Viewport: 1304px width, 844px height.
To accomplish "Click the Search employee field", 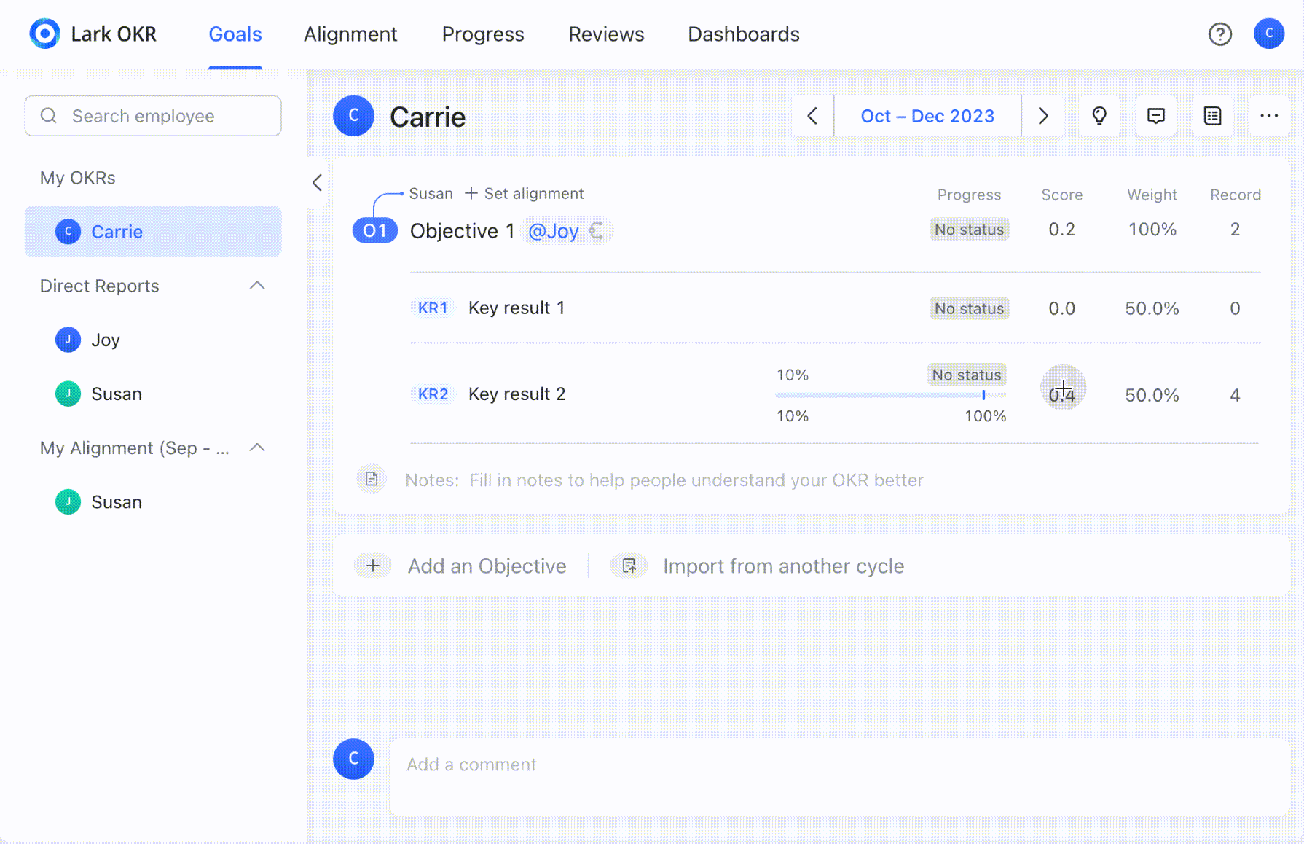I will click(x=153, y=116).
